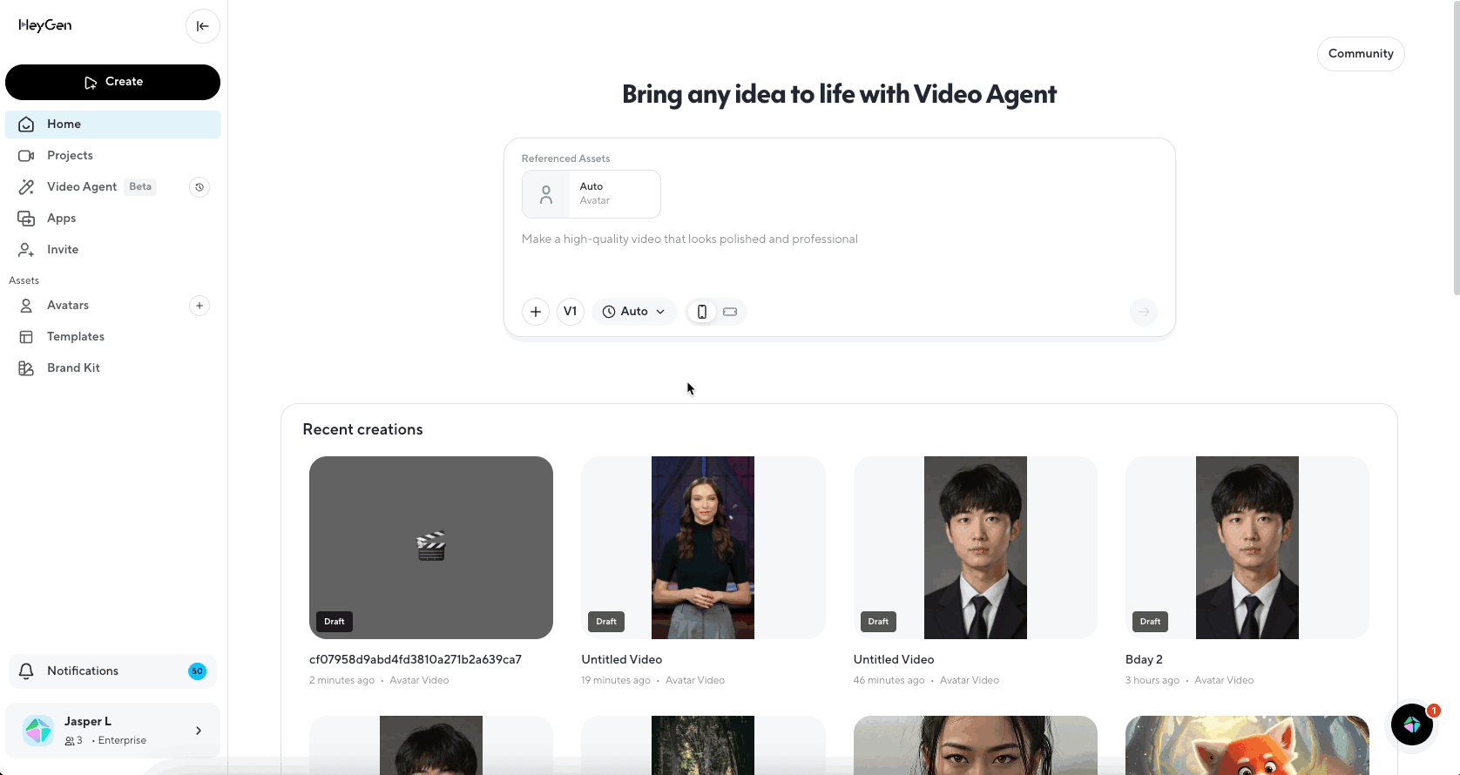
Task: Click the Home house icon
Action: coord(26,125)
